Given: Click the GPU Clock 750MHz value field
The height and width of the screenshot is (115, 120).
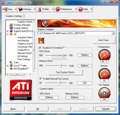Looking at the screenshot, I should pos(85,55).
